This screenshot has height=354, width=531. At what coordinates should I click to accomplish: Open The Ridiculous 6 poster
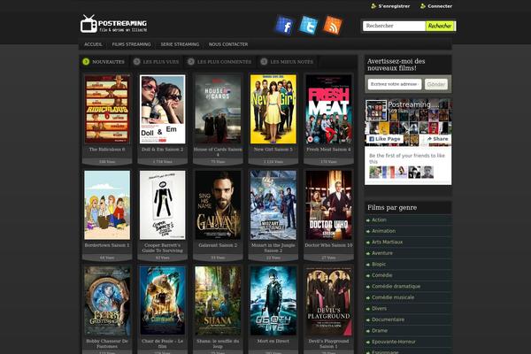tap(107, 109)
